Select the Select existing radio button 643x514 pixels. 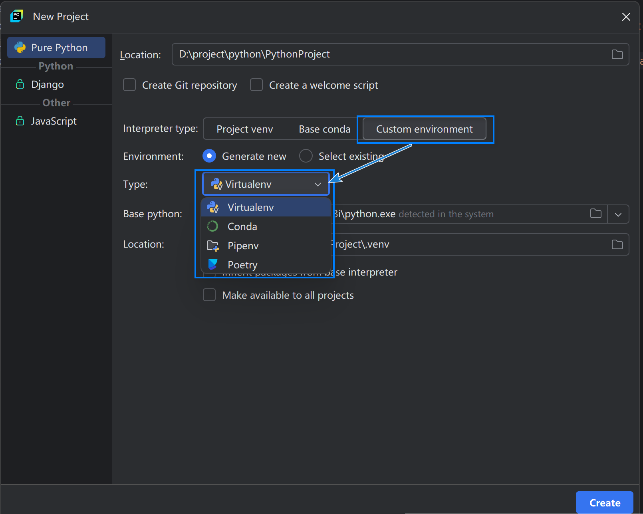(306, 156)
